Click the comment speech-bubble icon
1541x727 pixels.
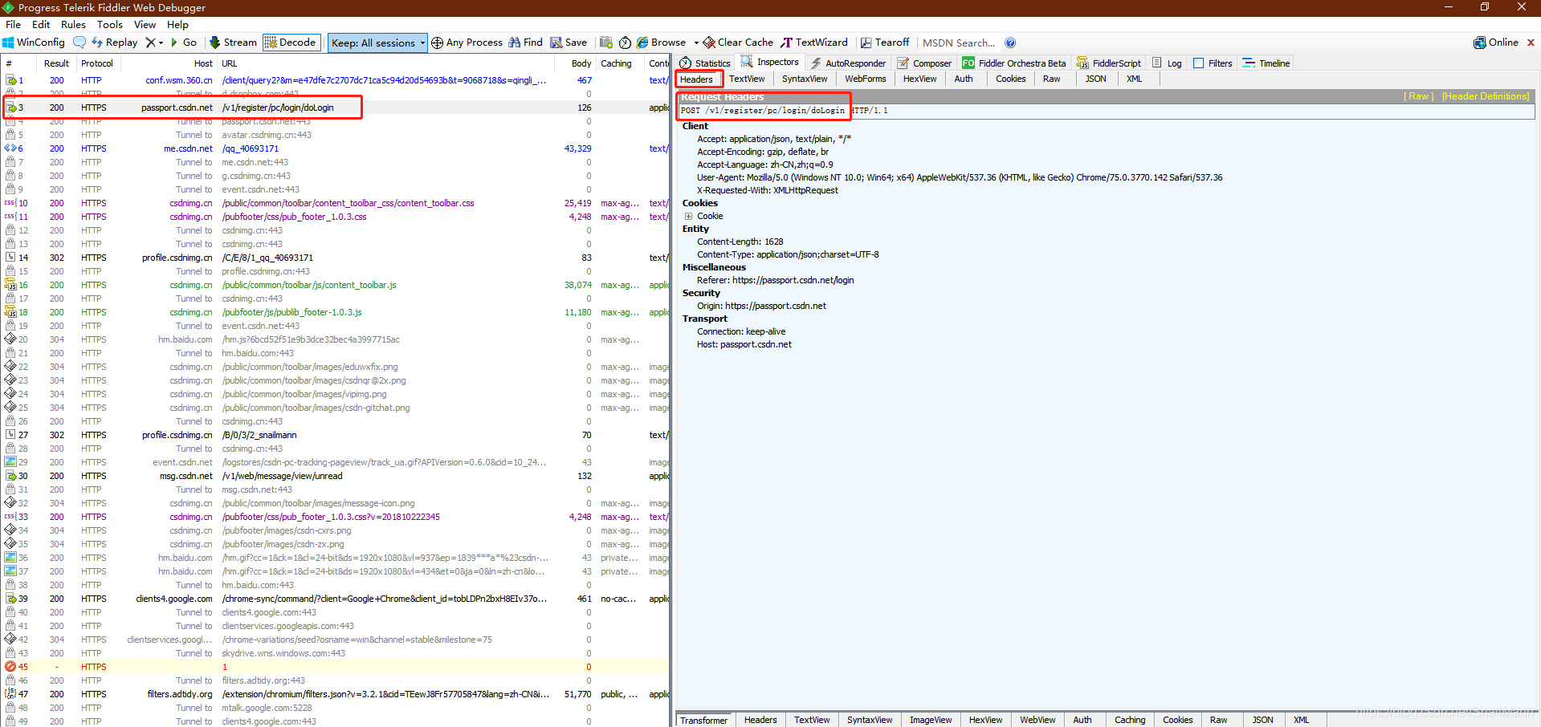coord(79,43)
